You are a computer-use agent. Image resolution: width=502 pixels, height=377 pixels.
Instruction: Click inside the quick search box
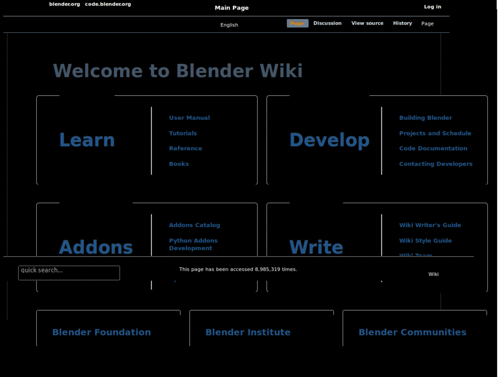69,272
